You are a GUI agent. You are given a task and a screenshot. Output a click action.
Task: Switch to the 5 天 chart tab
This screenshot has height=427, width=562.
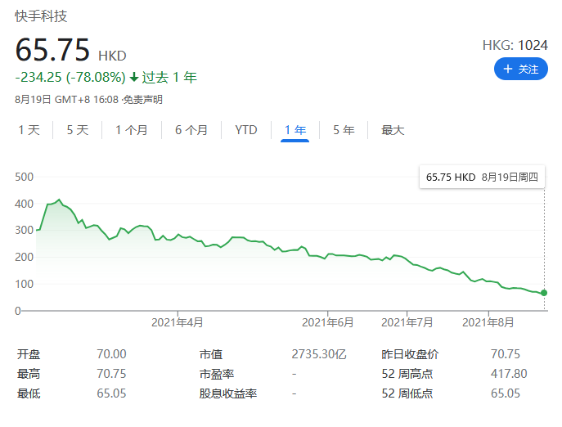78,130
